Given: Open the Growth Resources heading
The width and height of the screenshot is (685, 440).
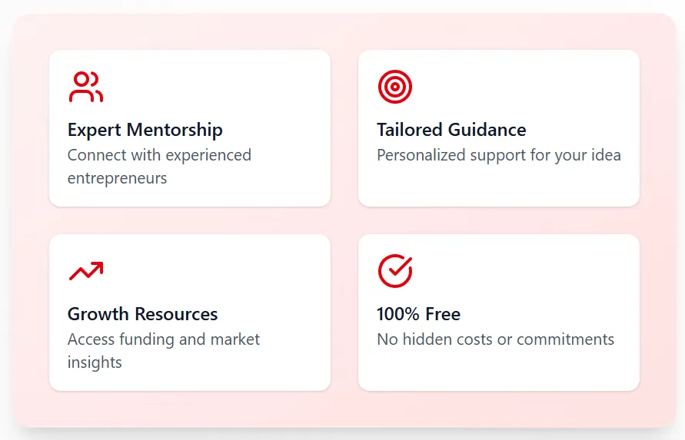Looking at the screenshot, I should [x=142, y=314].
